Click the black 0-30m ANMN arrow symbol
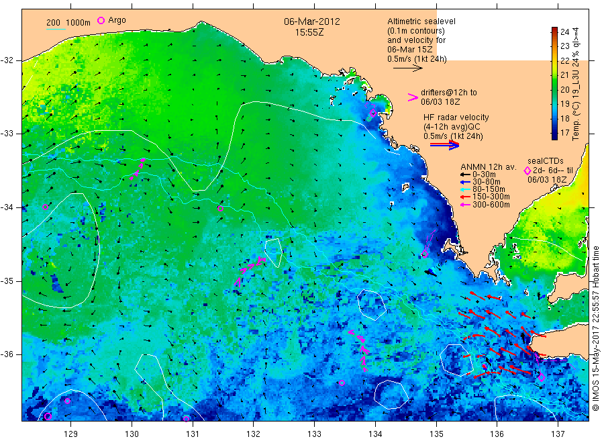 pos(465,175)
